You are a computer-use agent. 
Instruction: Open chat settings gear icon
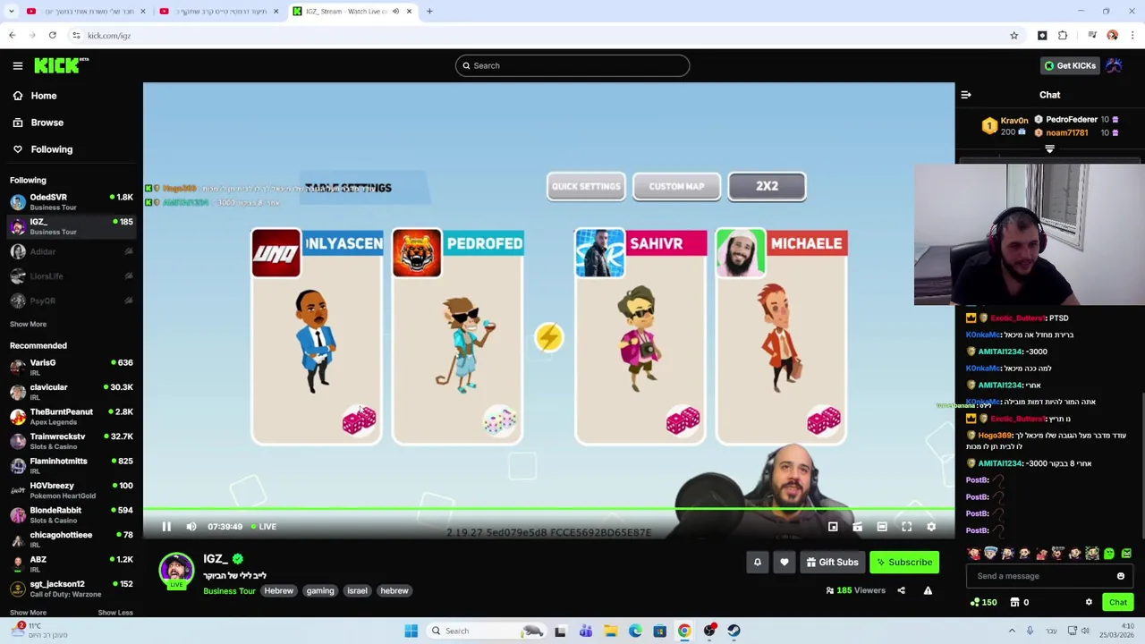pyautogui.click(x=1089, y=603)
